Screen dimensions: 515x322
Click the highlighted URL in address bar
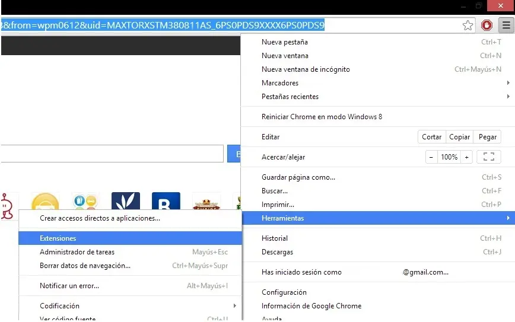click(163, 25)
